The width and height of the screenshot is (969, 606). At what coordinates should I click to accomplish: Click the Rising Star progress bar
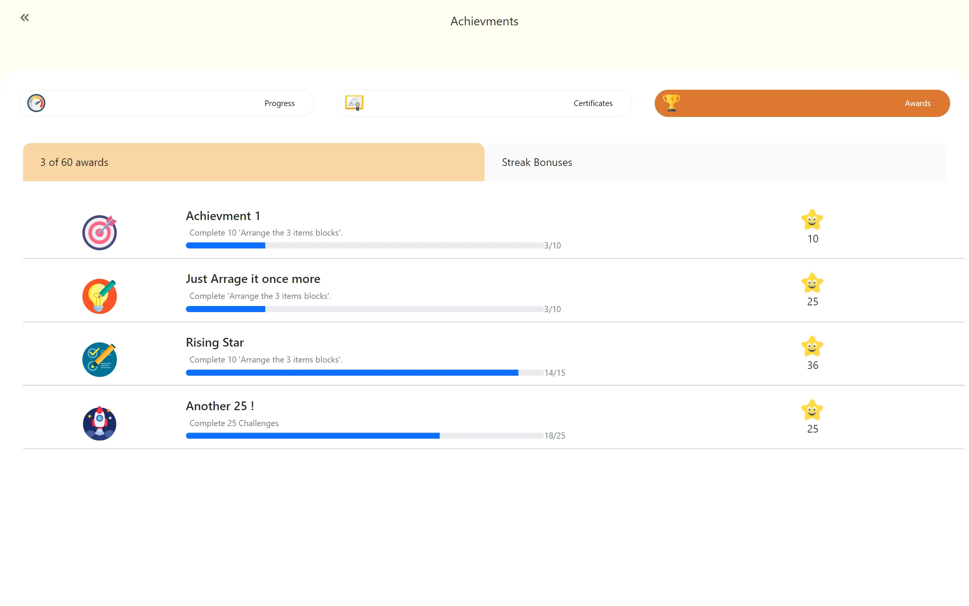[x=365, y=373]
